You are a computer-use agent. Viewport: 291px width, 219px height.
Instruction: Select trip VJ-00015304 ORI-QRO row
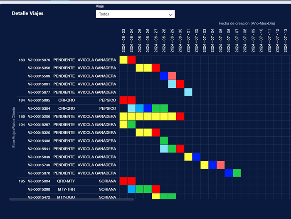(x=39, y=108)
